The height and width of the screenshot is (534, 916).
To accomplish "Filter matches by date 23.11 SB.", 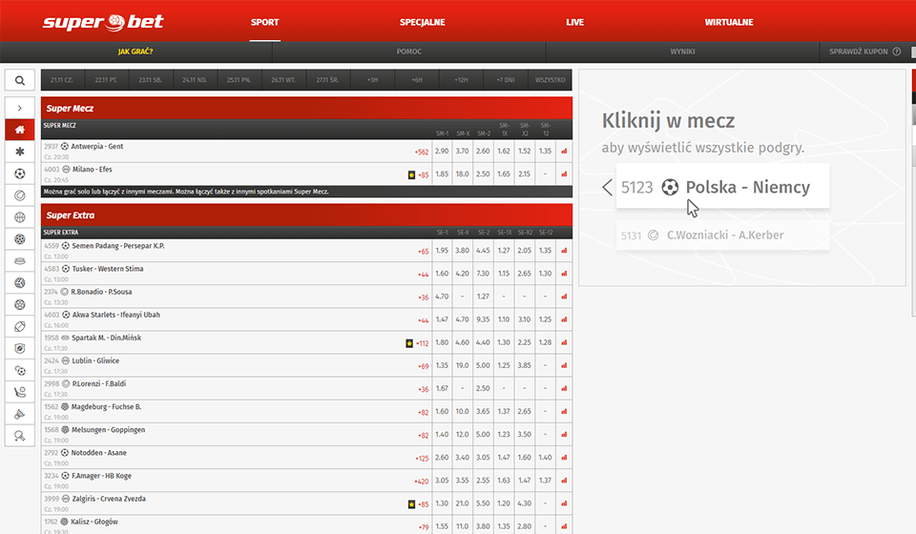I will coord(150,80).
